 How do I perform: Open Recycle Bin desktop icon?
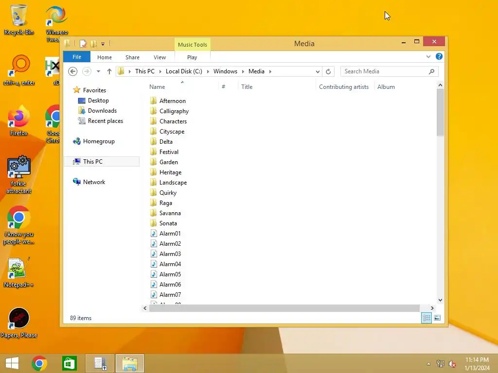pyautogui.click(x=19, y=19)
